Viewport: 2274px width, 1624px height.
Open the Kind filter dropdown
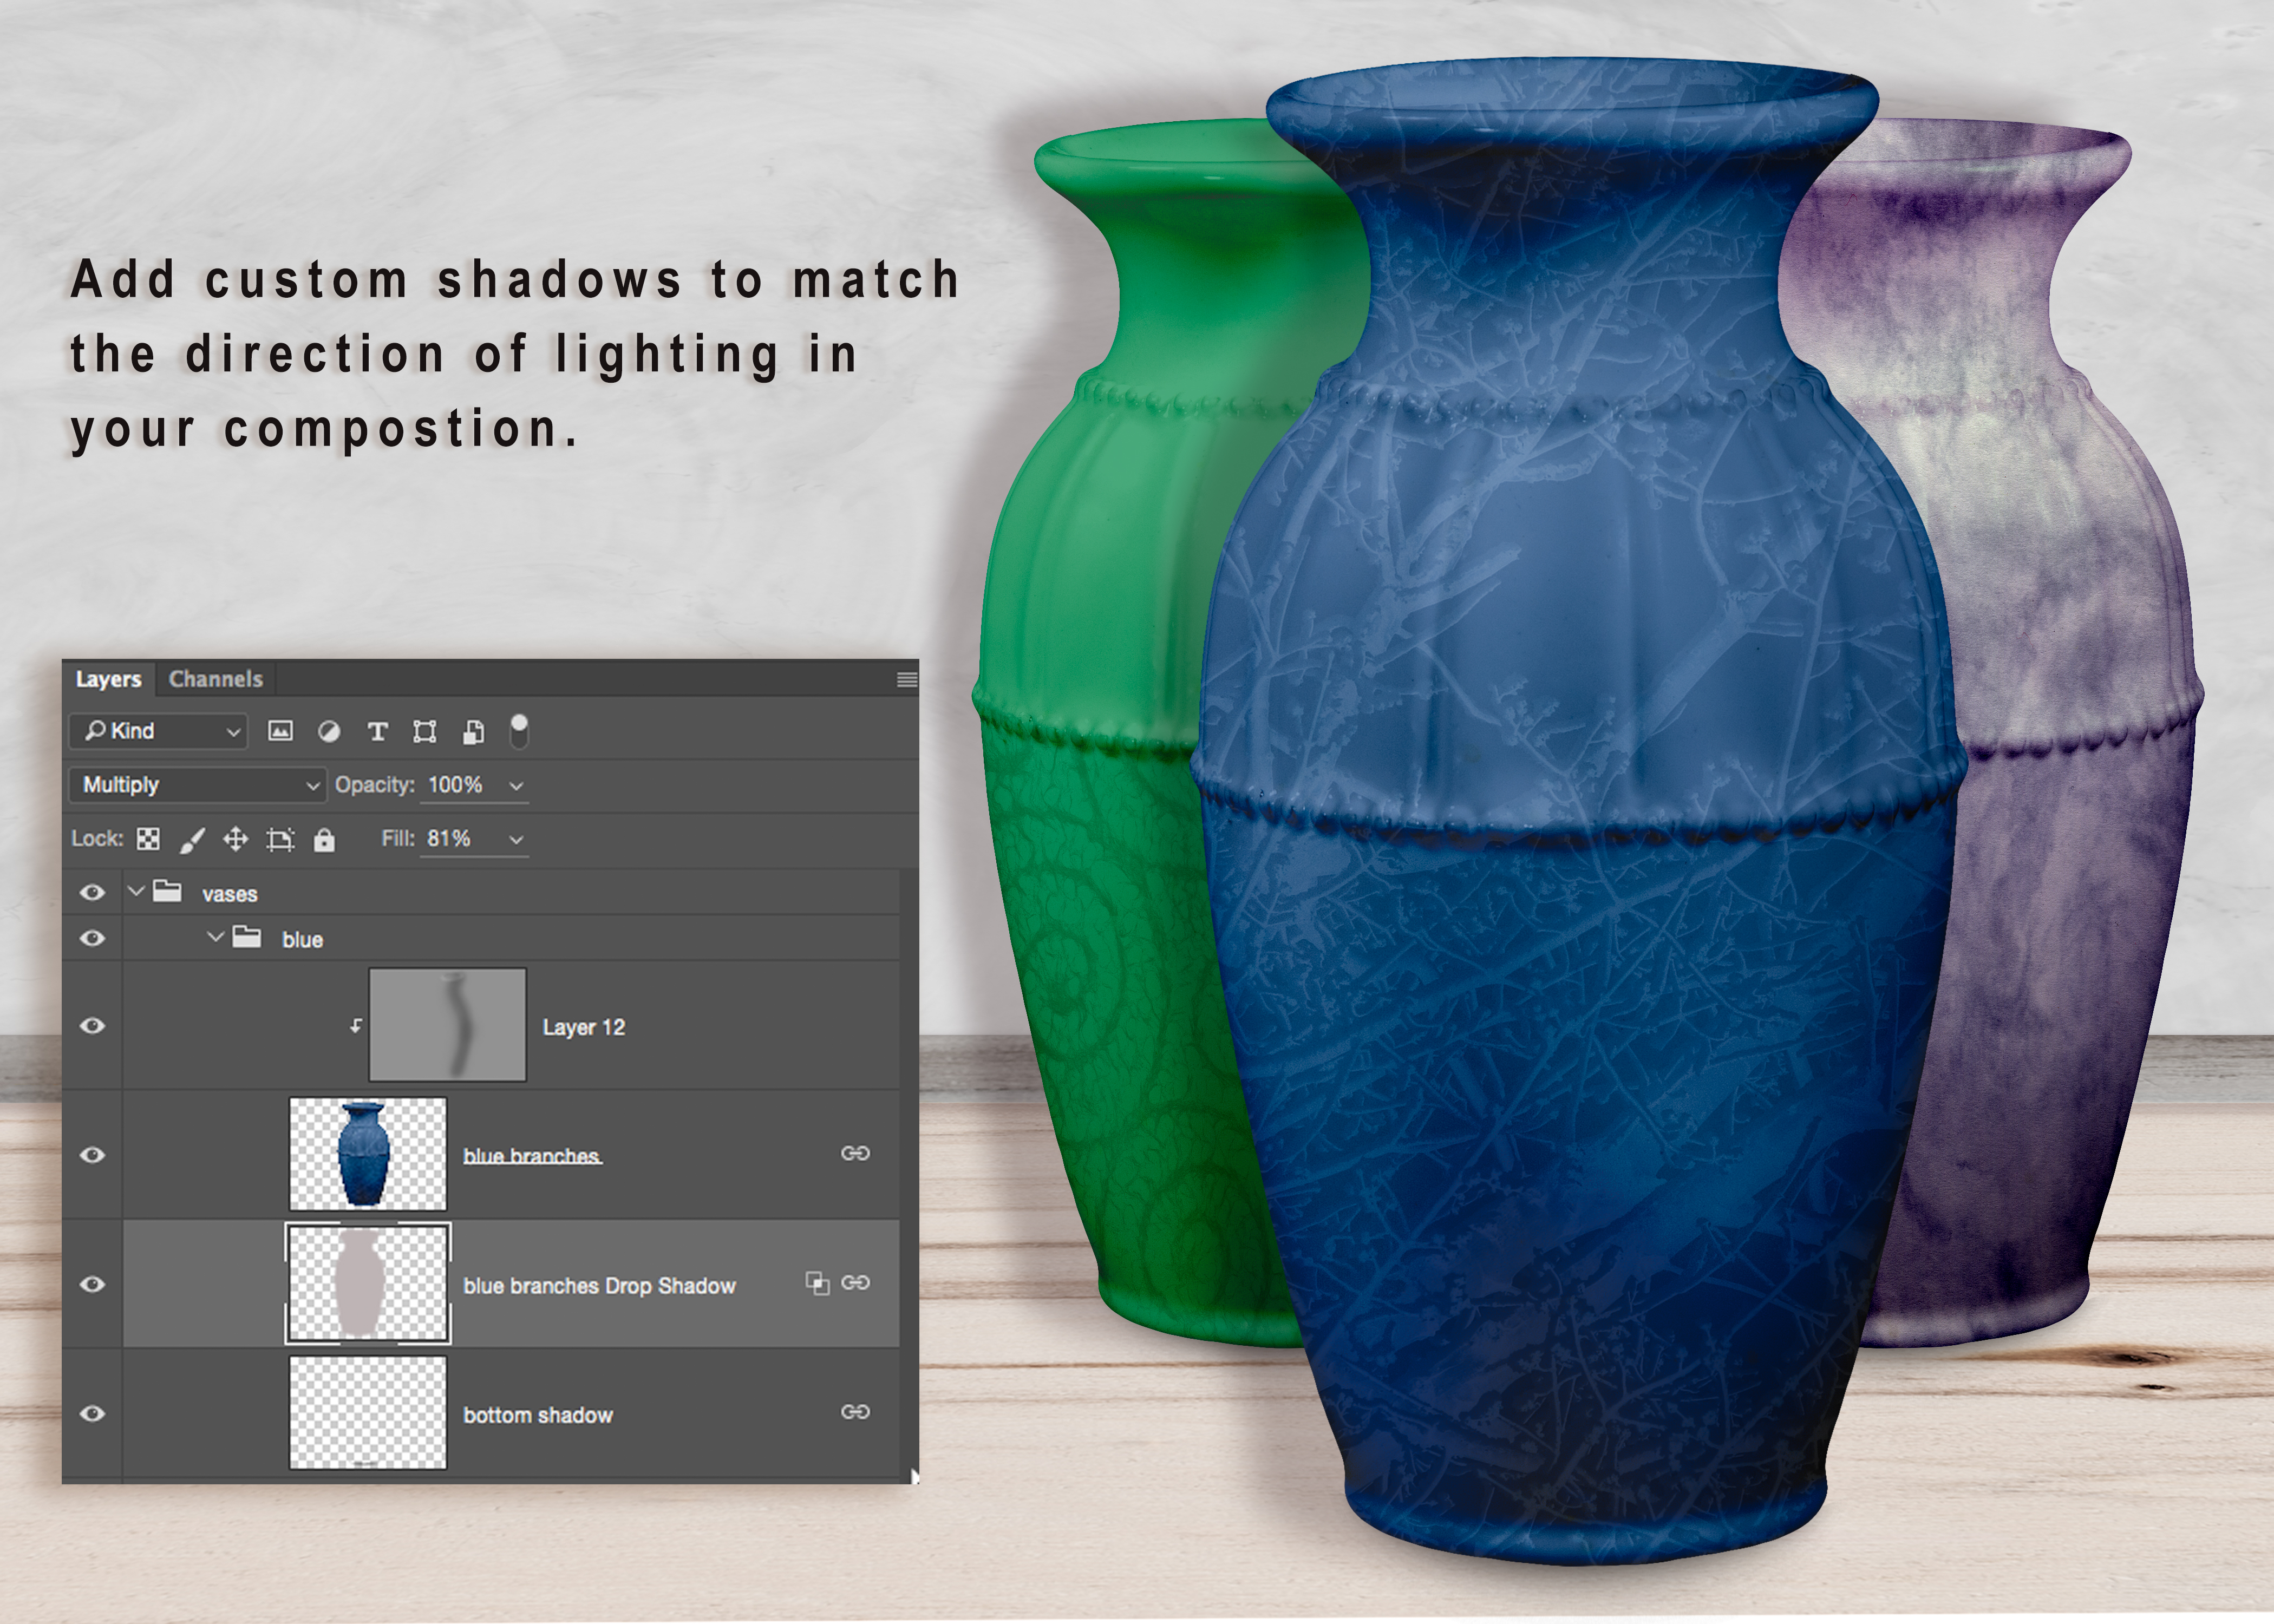pyautogui.click(x=160, y=731)
